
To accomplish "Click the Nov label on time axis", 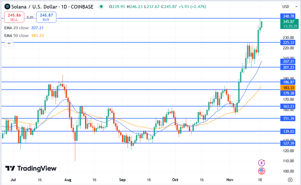I will (230, 180).
